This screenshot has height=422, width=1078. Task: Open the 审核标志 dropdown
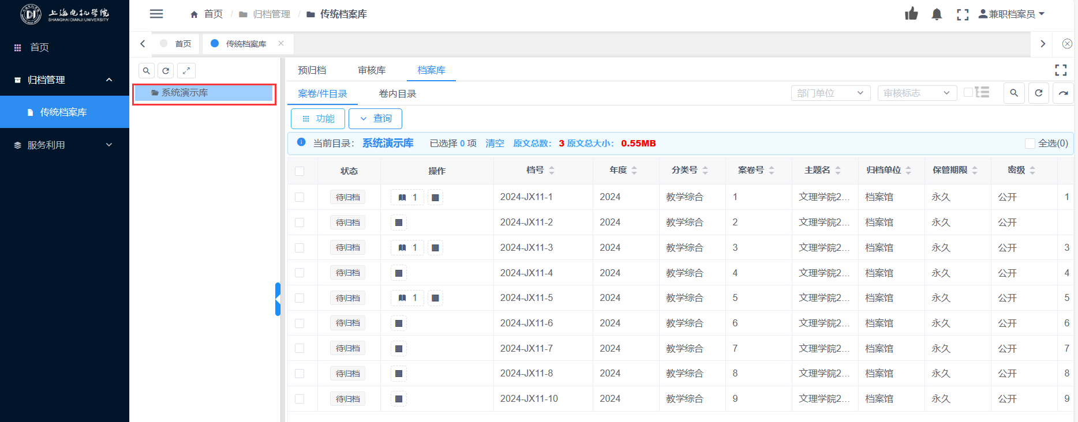click(916, 93)
